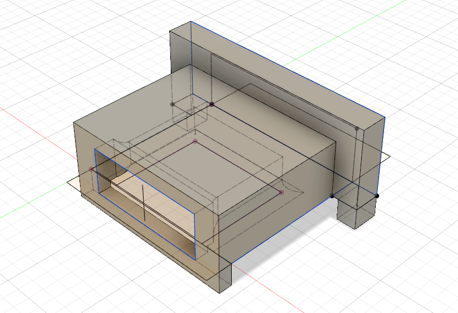This screenshot has width=458, height=313.
Task: Click the black point where box meets back panel bottom
Action: coord(332,196)
